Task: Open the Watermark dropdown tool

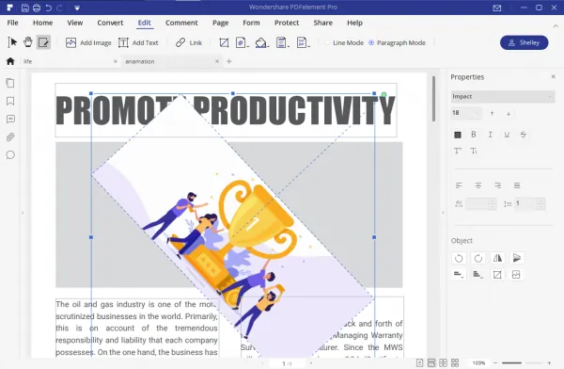Action: pyautogui.click(x=243, y=42)
